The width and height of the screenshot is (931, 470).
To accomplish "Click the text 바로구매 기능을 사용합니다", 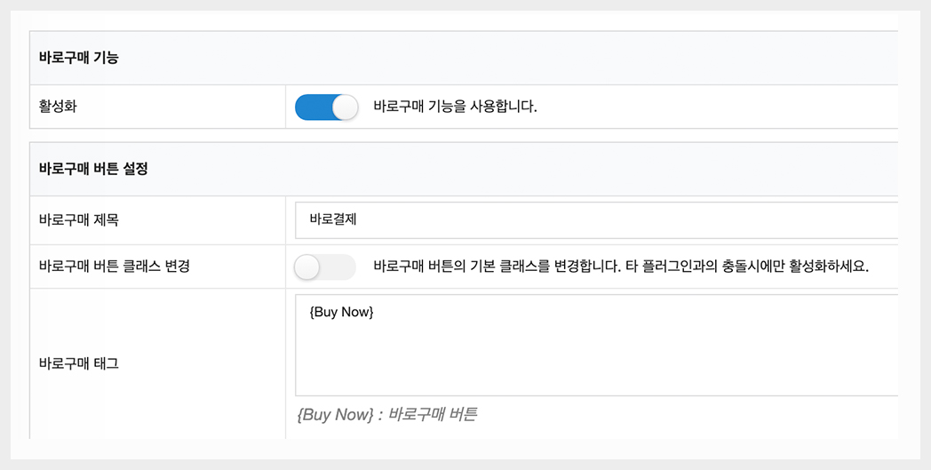I will 455,108.
